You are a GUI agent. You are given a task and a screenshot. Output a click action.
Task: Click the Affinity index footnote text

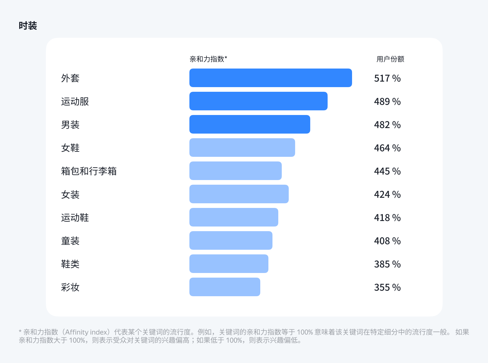(244, 336)
